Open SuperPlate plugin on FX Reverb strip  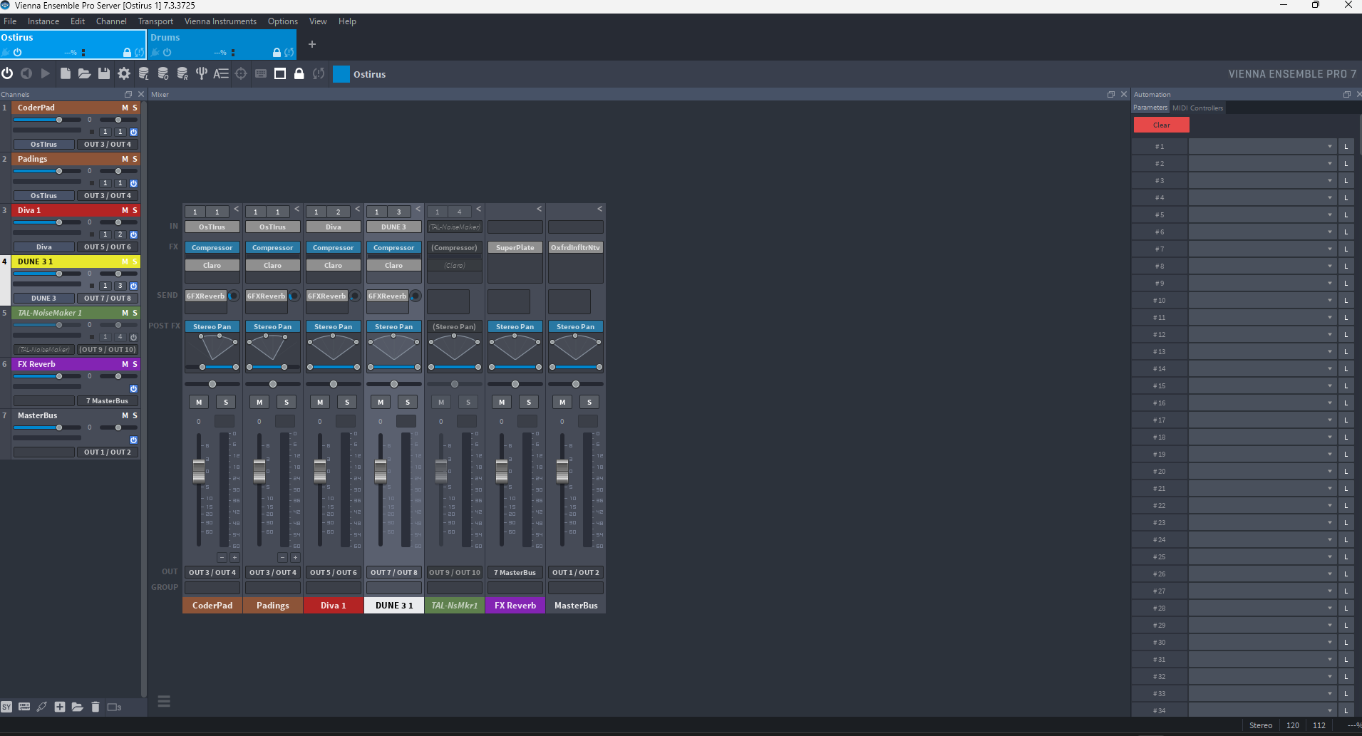pyautogui.click(x=515, y=247)
